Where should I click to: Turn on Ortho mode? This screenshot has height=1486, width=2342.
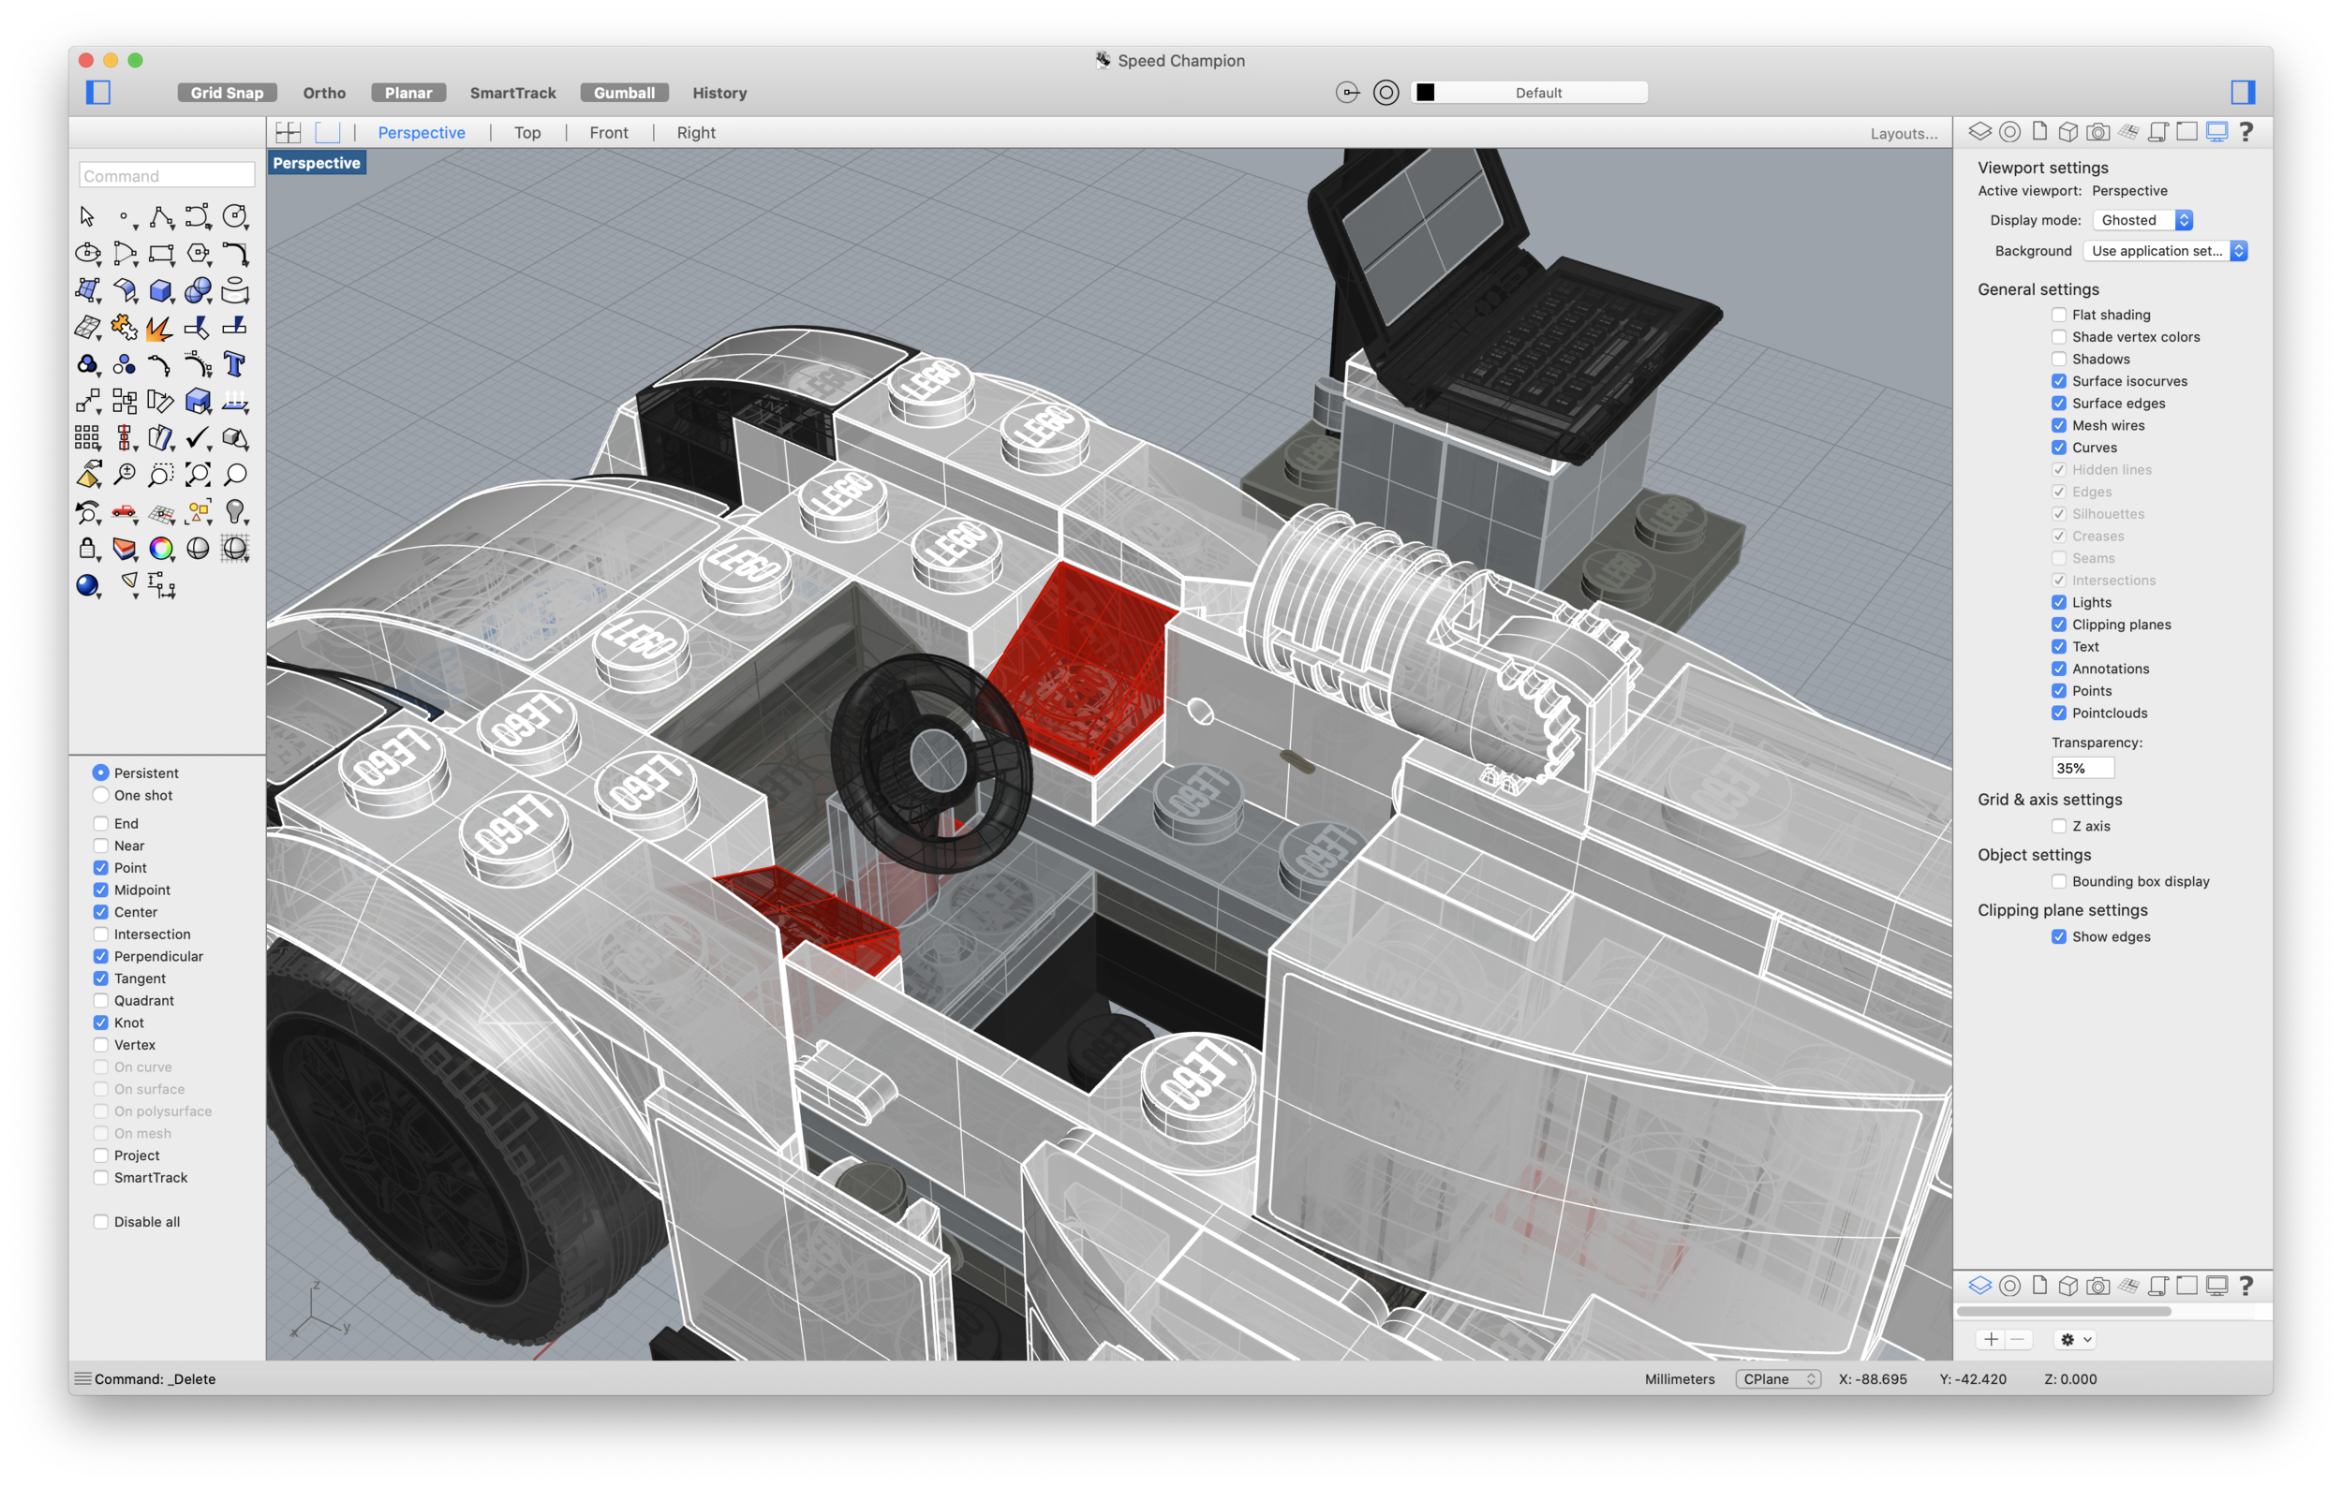(324, 93)
